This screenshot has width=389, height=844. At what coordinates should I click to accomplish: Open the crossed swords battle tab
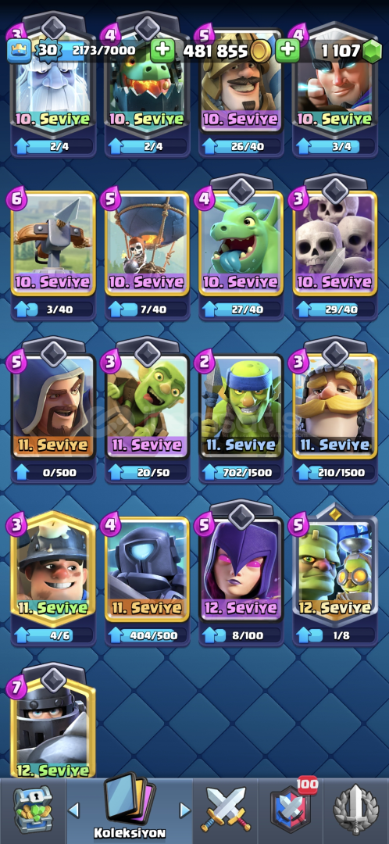[226, 810]
